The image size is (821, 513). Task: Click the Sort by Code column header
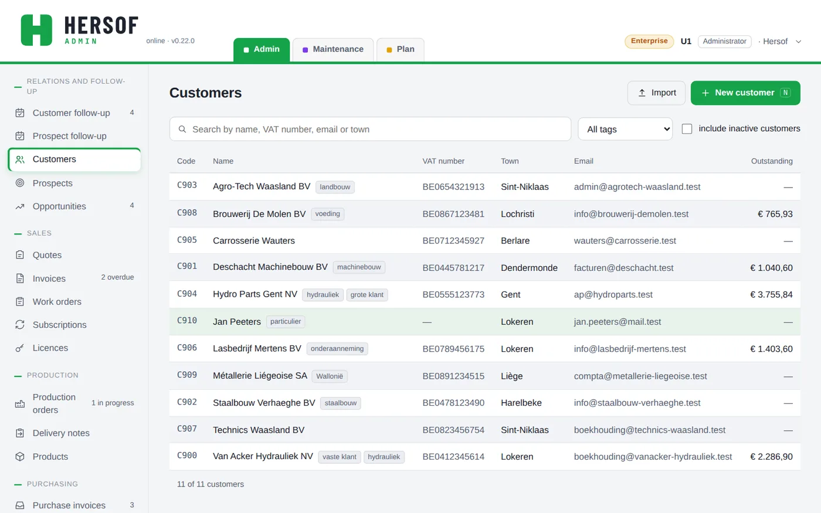(186, 161)
